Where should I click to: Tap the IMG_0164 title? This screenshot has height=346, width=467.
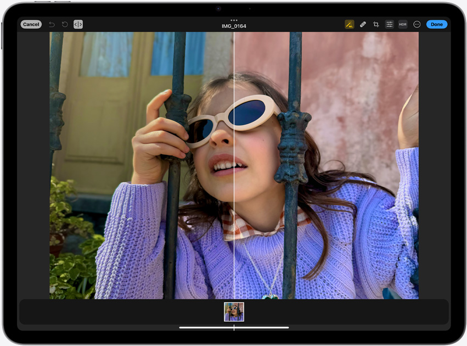(x=234, y=25)
